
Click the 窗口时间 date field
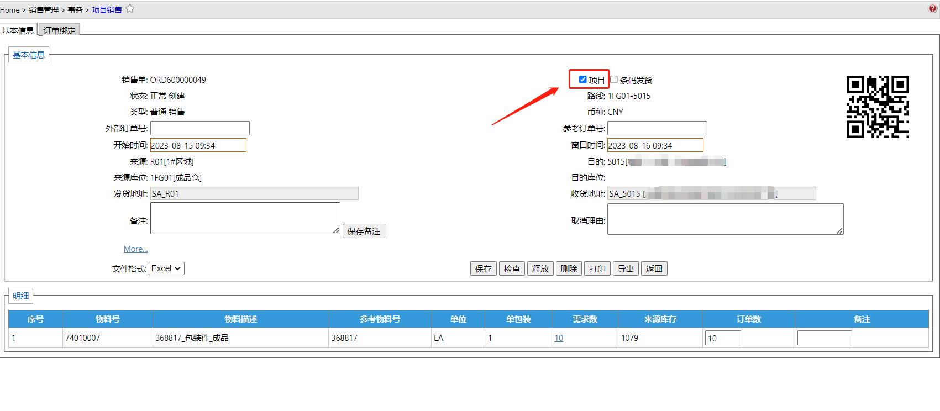point(655,145)
